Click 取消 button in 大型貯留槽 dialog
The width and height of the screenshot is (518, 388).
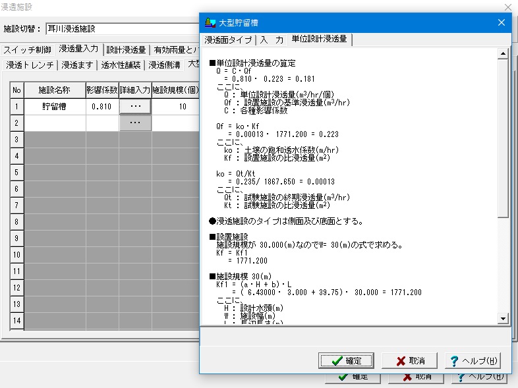[x=409, y=360]
